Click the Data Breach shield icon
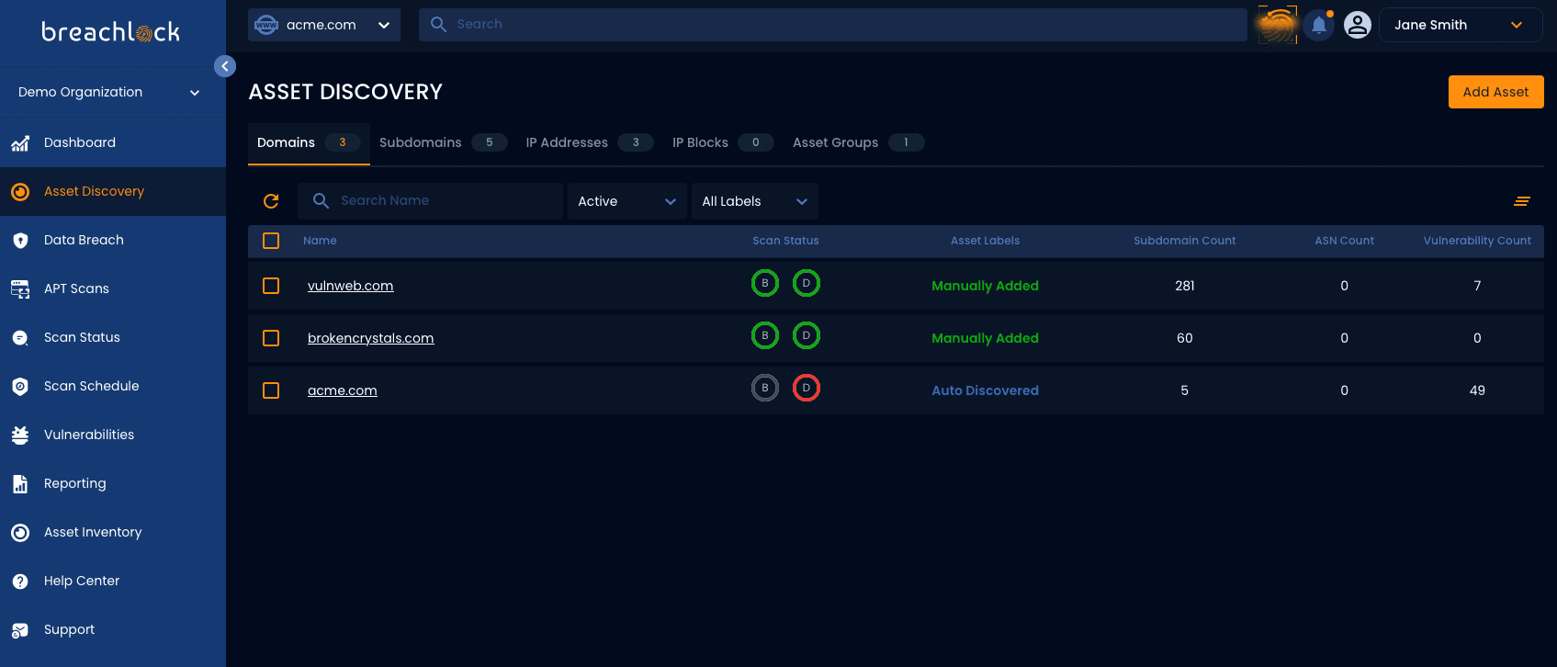The width and height of the screenshot is (1557, 667). click(x=20, y=241)
